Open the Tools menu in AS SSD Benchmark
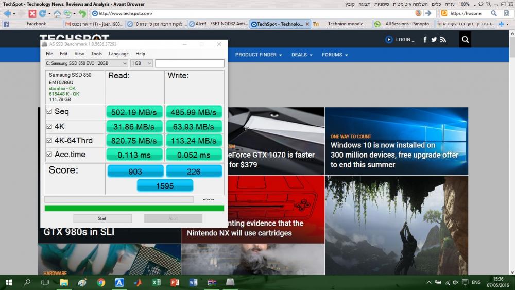 (x=96, y=54)
